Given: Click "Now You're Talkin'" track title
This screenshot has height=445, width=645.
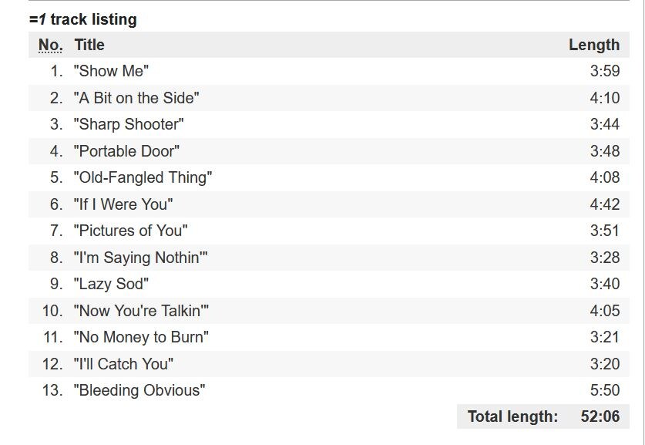Looking at the screenshot, I should point(141,311).
